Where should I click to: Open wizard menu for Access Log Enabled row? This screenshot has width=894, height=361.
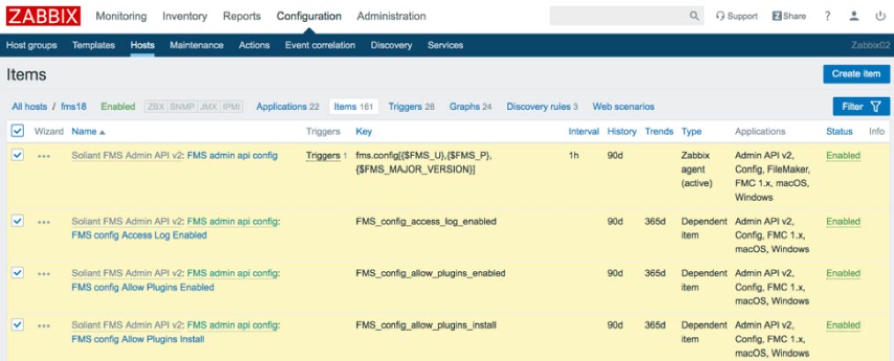(x=44, y=222)
